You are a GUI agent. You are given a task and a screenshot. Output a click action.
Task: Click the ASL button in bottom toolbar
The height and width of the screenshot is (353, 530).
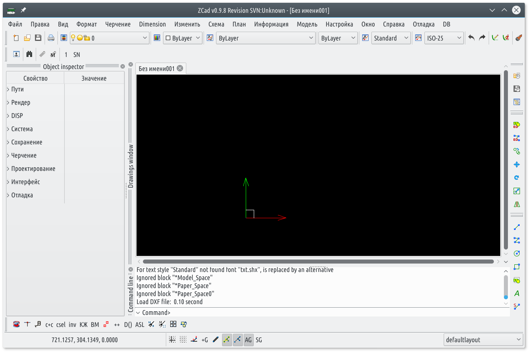click(140, 325)
